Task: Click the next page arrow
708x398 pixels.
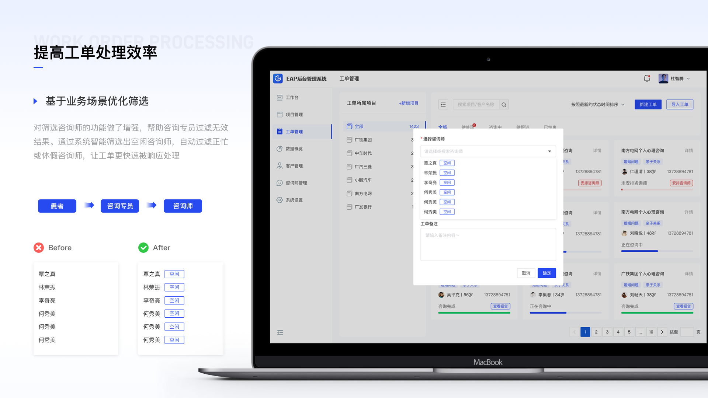Action: pyautogui.click(x=662, y=332)
